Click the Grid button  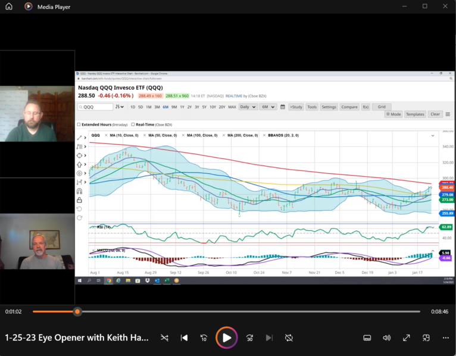(x=382, y=107)
